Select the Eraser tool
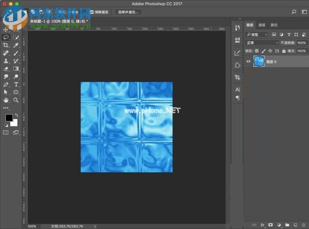 (x=6, y=69)
